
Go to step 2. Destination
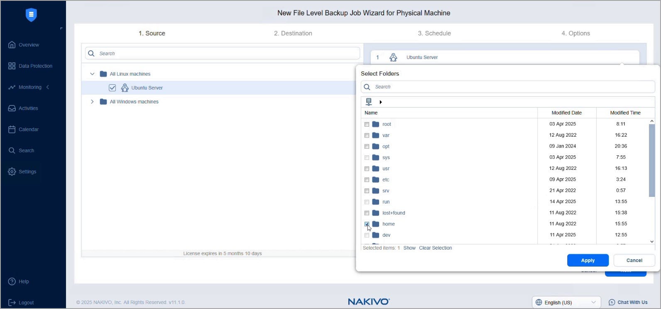pyautogui.click(x=293, y=33)
